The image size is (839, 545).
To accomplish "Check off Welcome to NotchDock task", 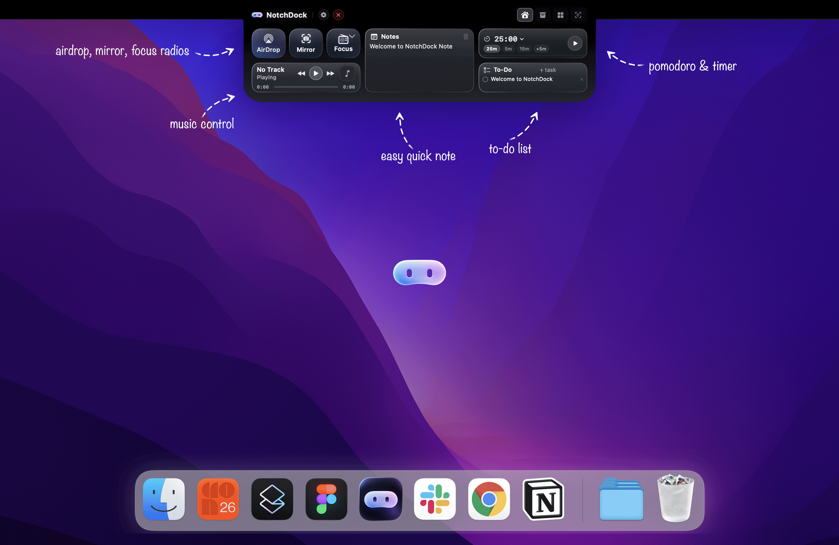I will [485, 79].
